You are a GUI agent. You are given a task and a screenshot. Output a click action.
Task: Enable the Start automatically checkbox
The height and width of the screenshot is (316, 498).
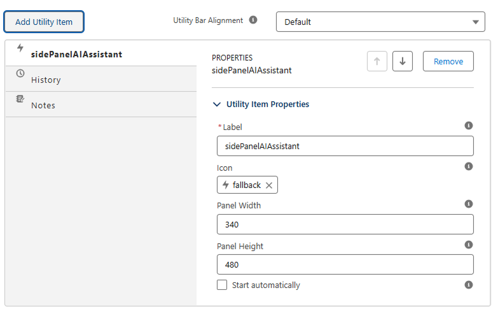click(222, 285)
